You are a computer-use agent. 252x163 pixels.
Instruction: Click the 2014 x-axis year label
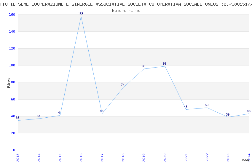point(39,158)
